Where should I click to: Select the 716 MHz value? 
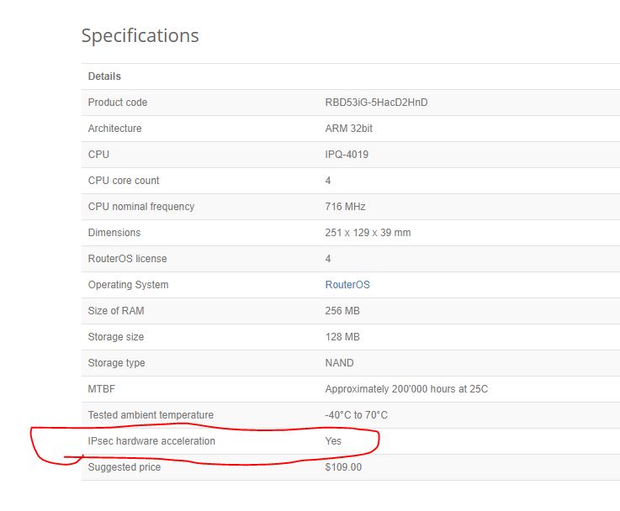click(x=345, y=207)
